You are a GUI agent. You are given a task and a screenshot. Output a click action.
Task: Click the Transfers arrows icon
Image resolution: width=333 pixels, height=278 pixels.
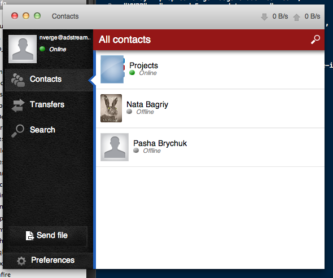(18, 105)
